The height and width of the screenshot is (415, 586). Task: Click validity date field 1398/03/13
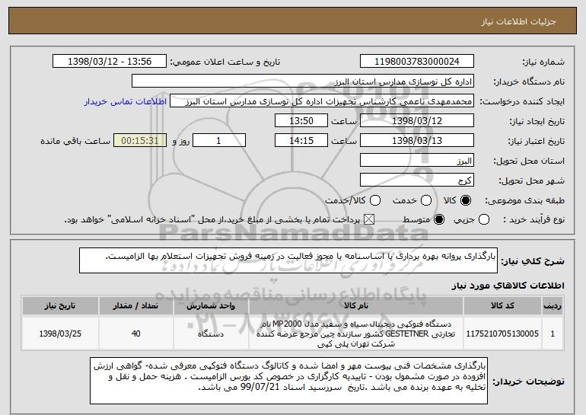pyautogui.click(x=417, y=141)
